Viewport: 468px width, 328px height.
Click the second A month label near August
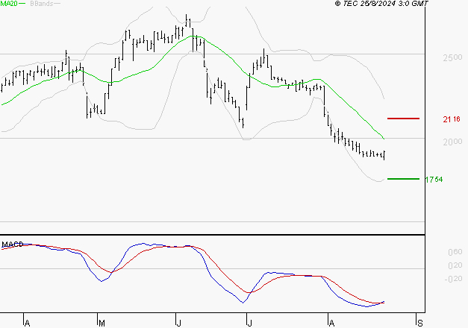point(331,324)
